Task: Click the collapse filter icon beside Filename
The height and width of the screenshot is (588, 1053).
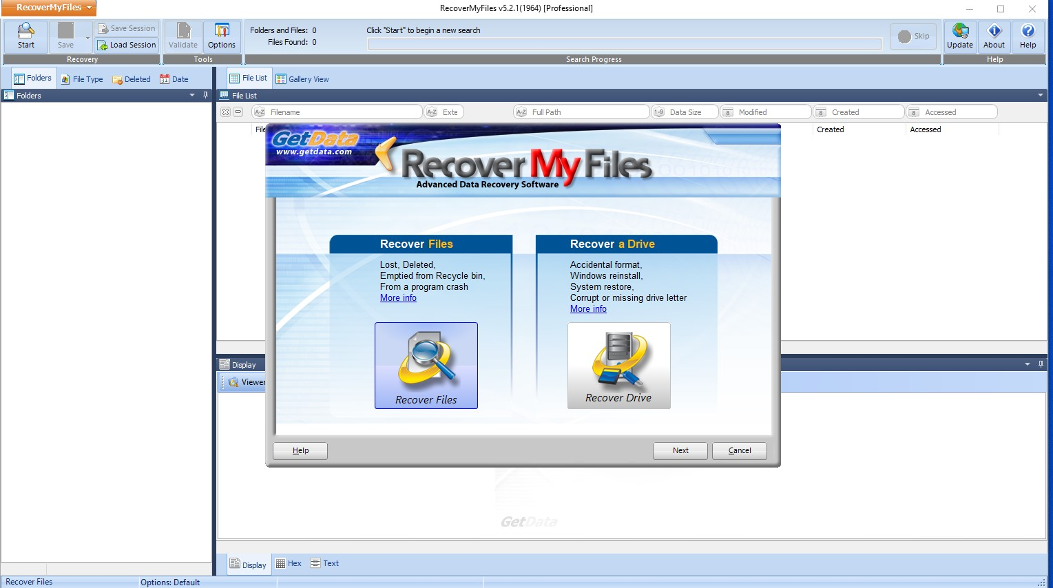Action: click(238, 112)
